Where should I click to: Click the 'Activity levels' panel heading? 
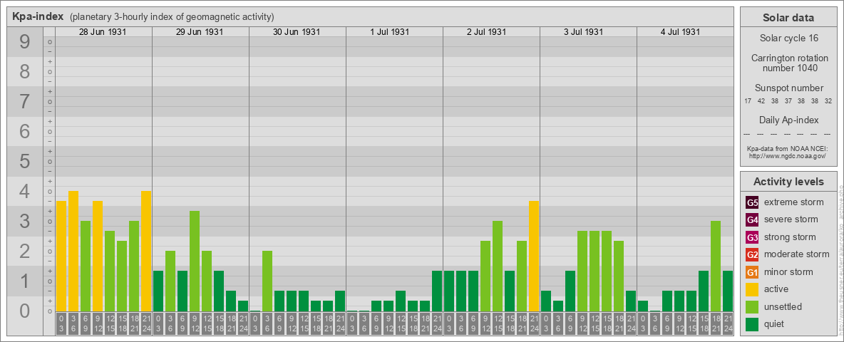point(788,182)
